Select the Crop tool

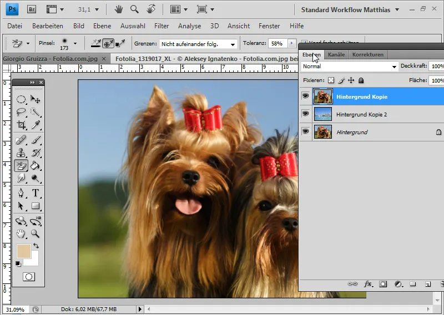(21, 125)
